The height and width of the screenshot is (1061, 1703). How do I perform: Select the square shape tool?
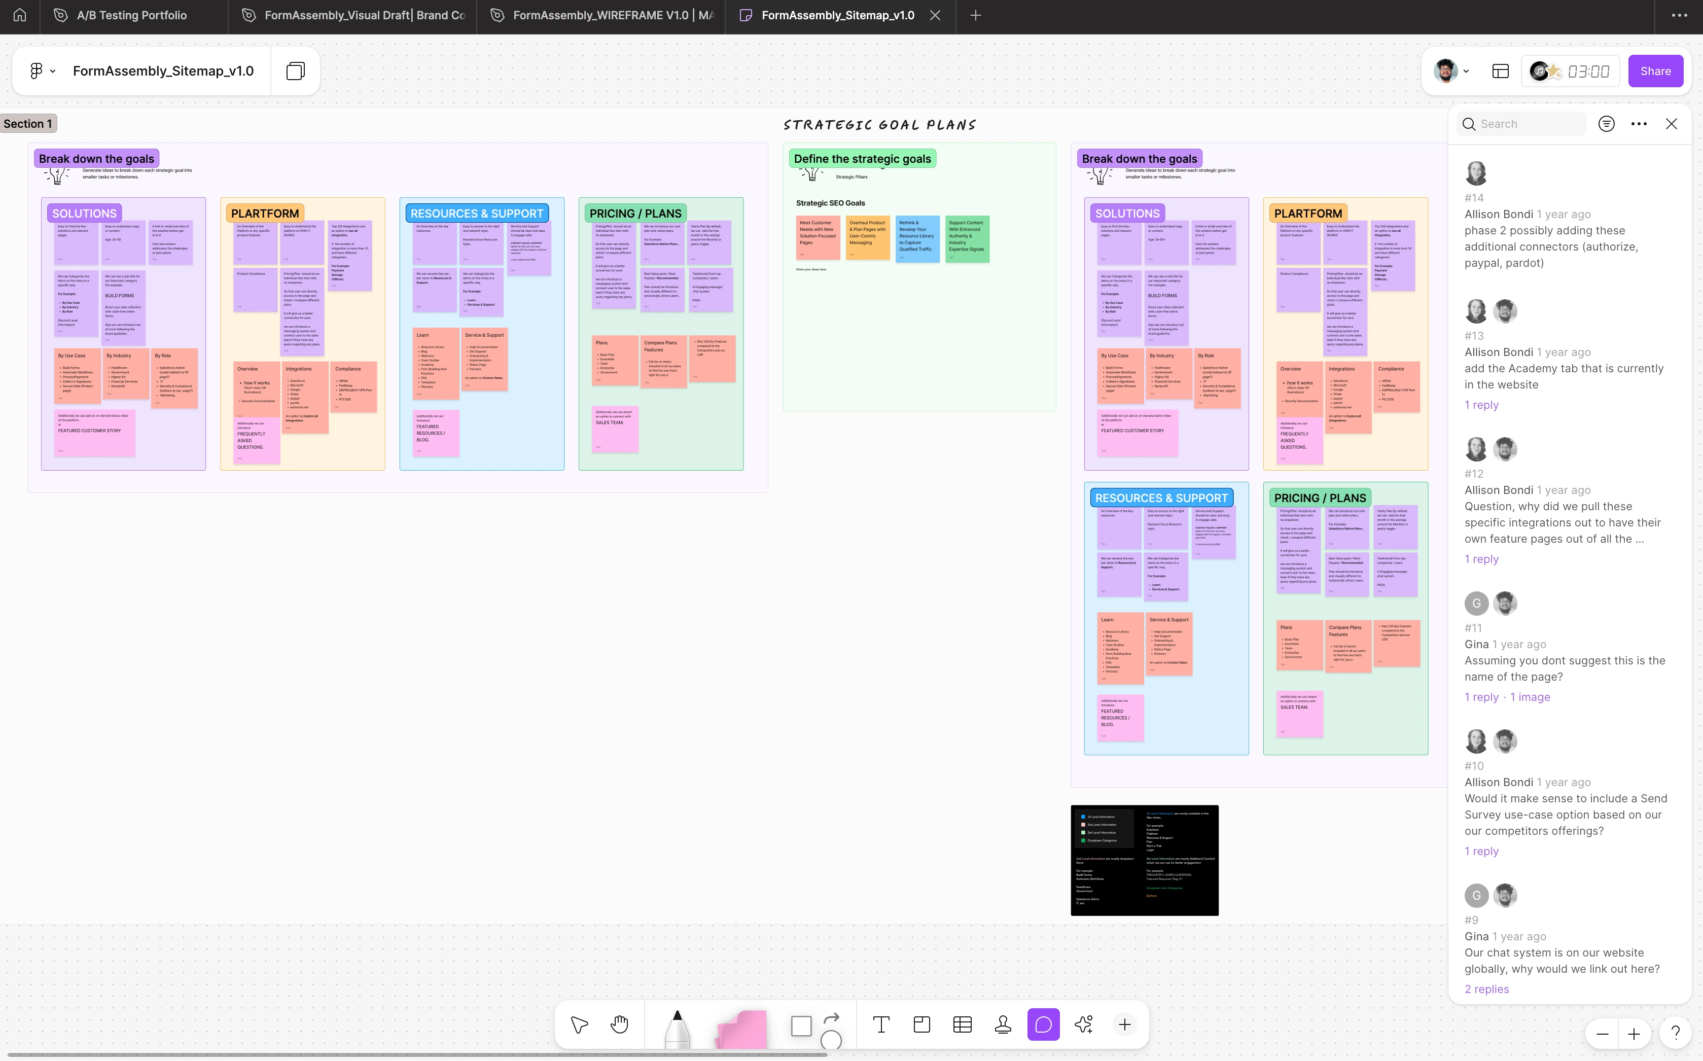(x=801, y=1026)
